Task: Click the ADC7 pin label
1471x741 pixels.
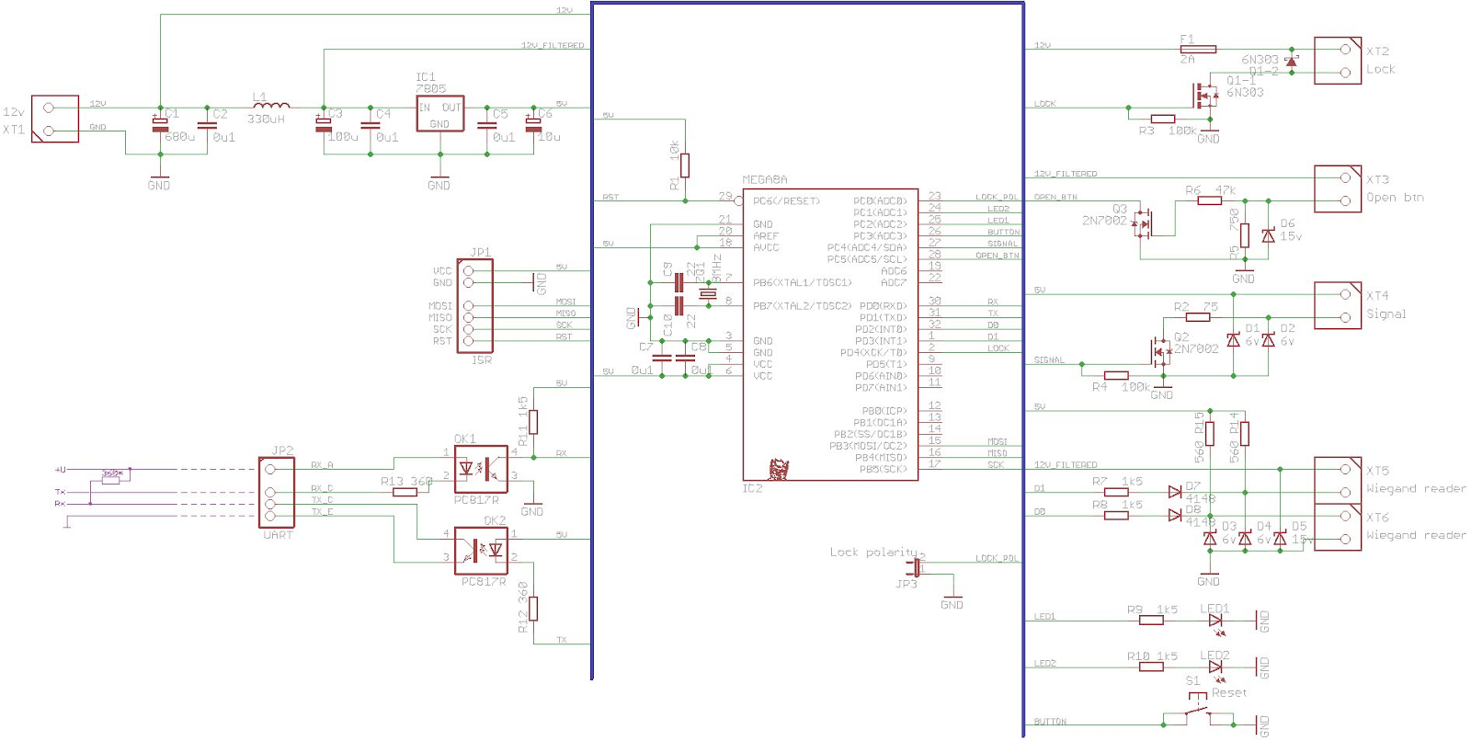Action: pyautogui.click(x=894, y=282)
